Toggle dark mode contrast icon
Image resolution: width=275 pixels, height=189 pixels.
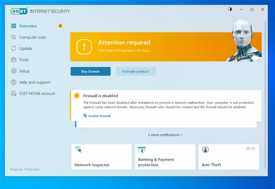(230, 9)
